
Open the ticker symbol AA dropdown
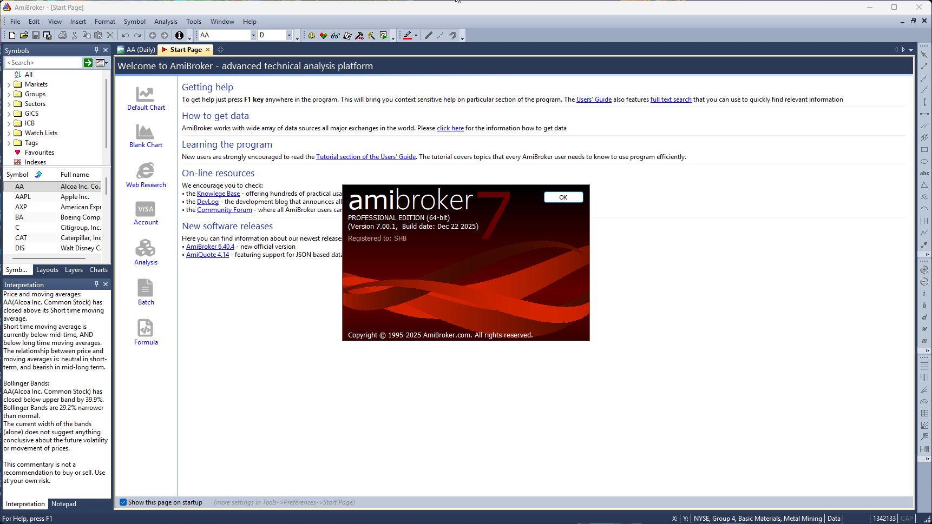[253, 35]
